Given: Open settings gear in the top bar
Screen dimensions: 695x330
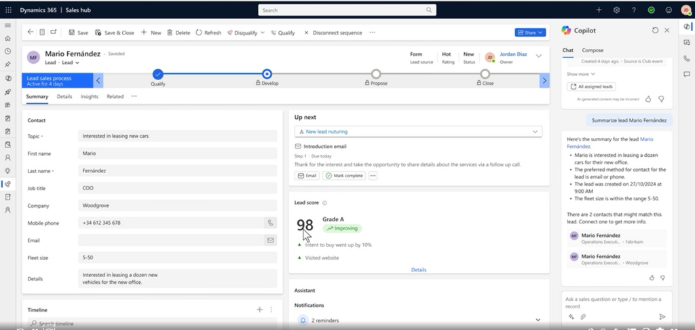Looking at the screenshot, I should [616, 10].
